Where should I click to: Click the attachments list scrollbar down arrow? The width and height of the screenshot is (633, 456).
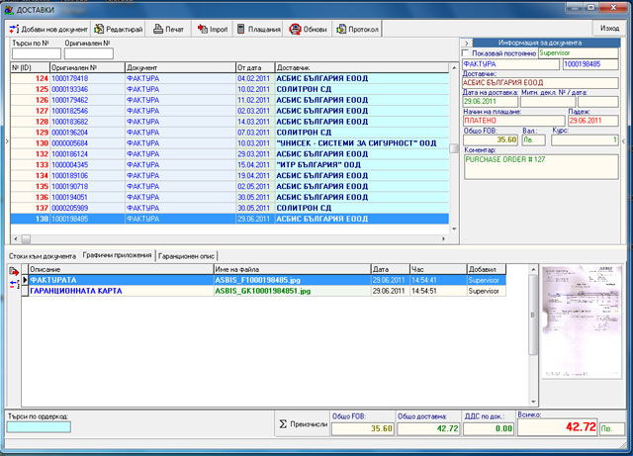(533, 402)
